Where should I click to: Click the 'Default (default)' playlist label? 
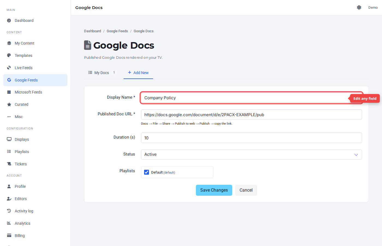pos(163,172)
